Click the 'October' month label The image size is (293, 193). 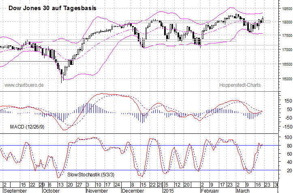click(51, 191)
